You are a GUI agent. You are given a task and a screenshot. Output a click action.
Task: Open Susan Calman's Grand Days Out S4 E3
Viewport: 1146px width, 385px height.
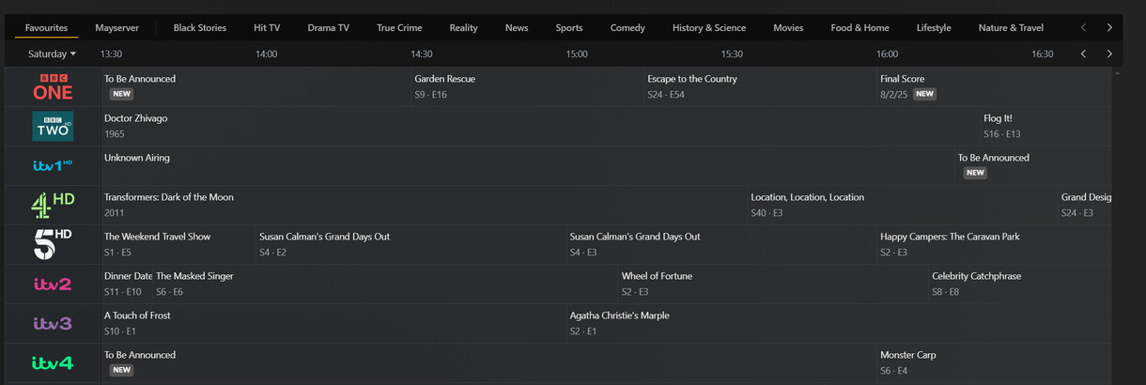point(721,244)
